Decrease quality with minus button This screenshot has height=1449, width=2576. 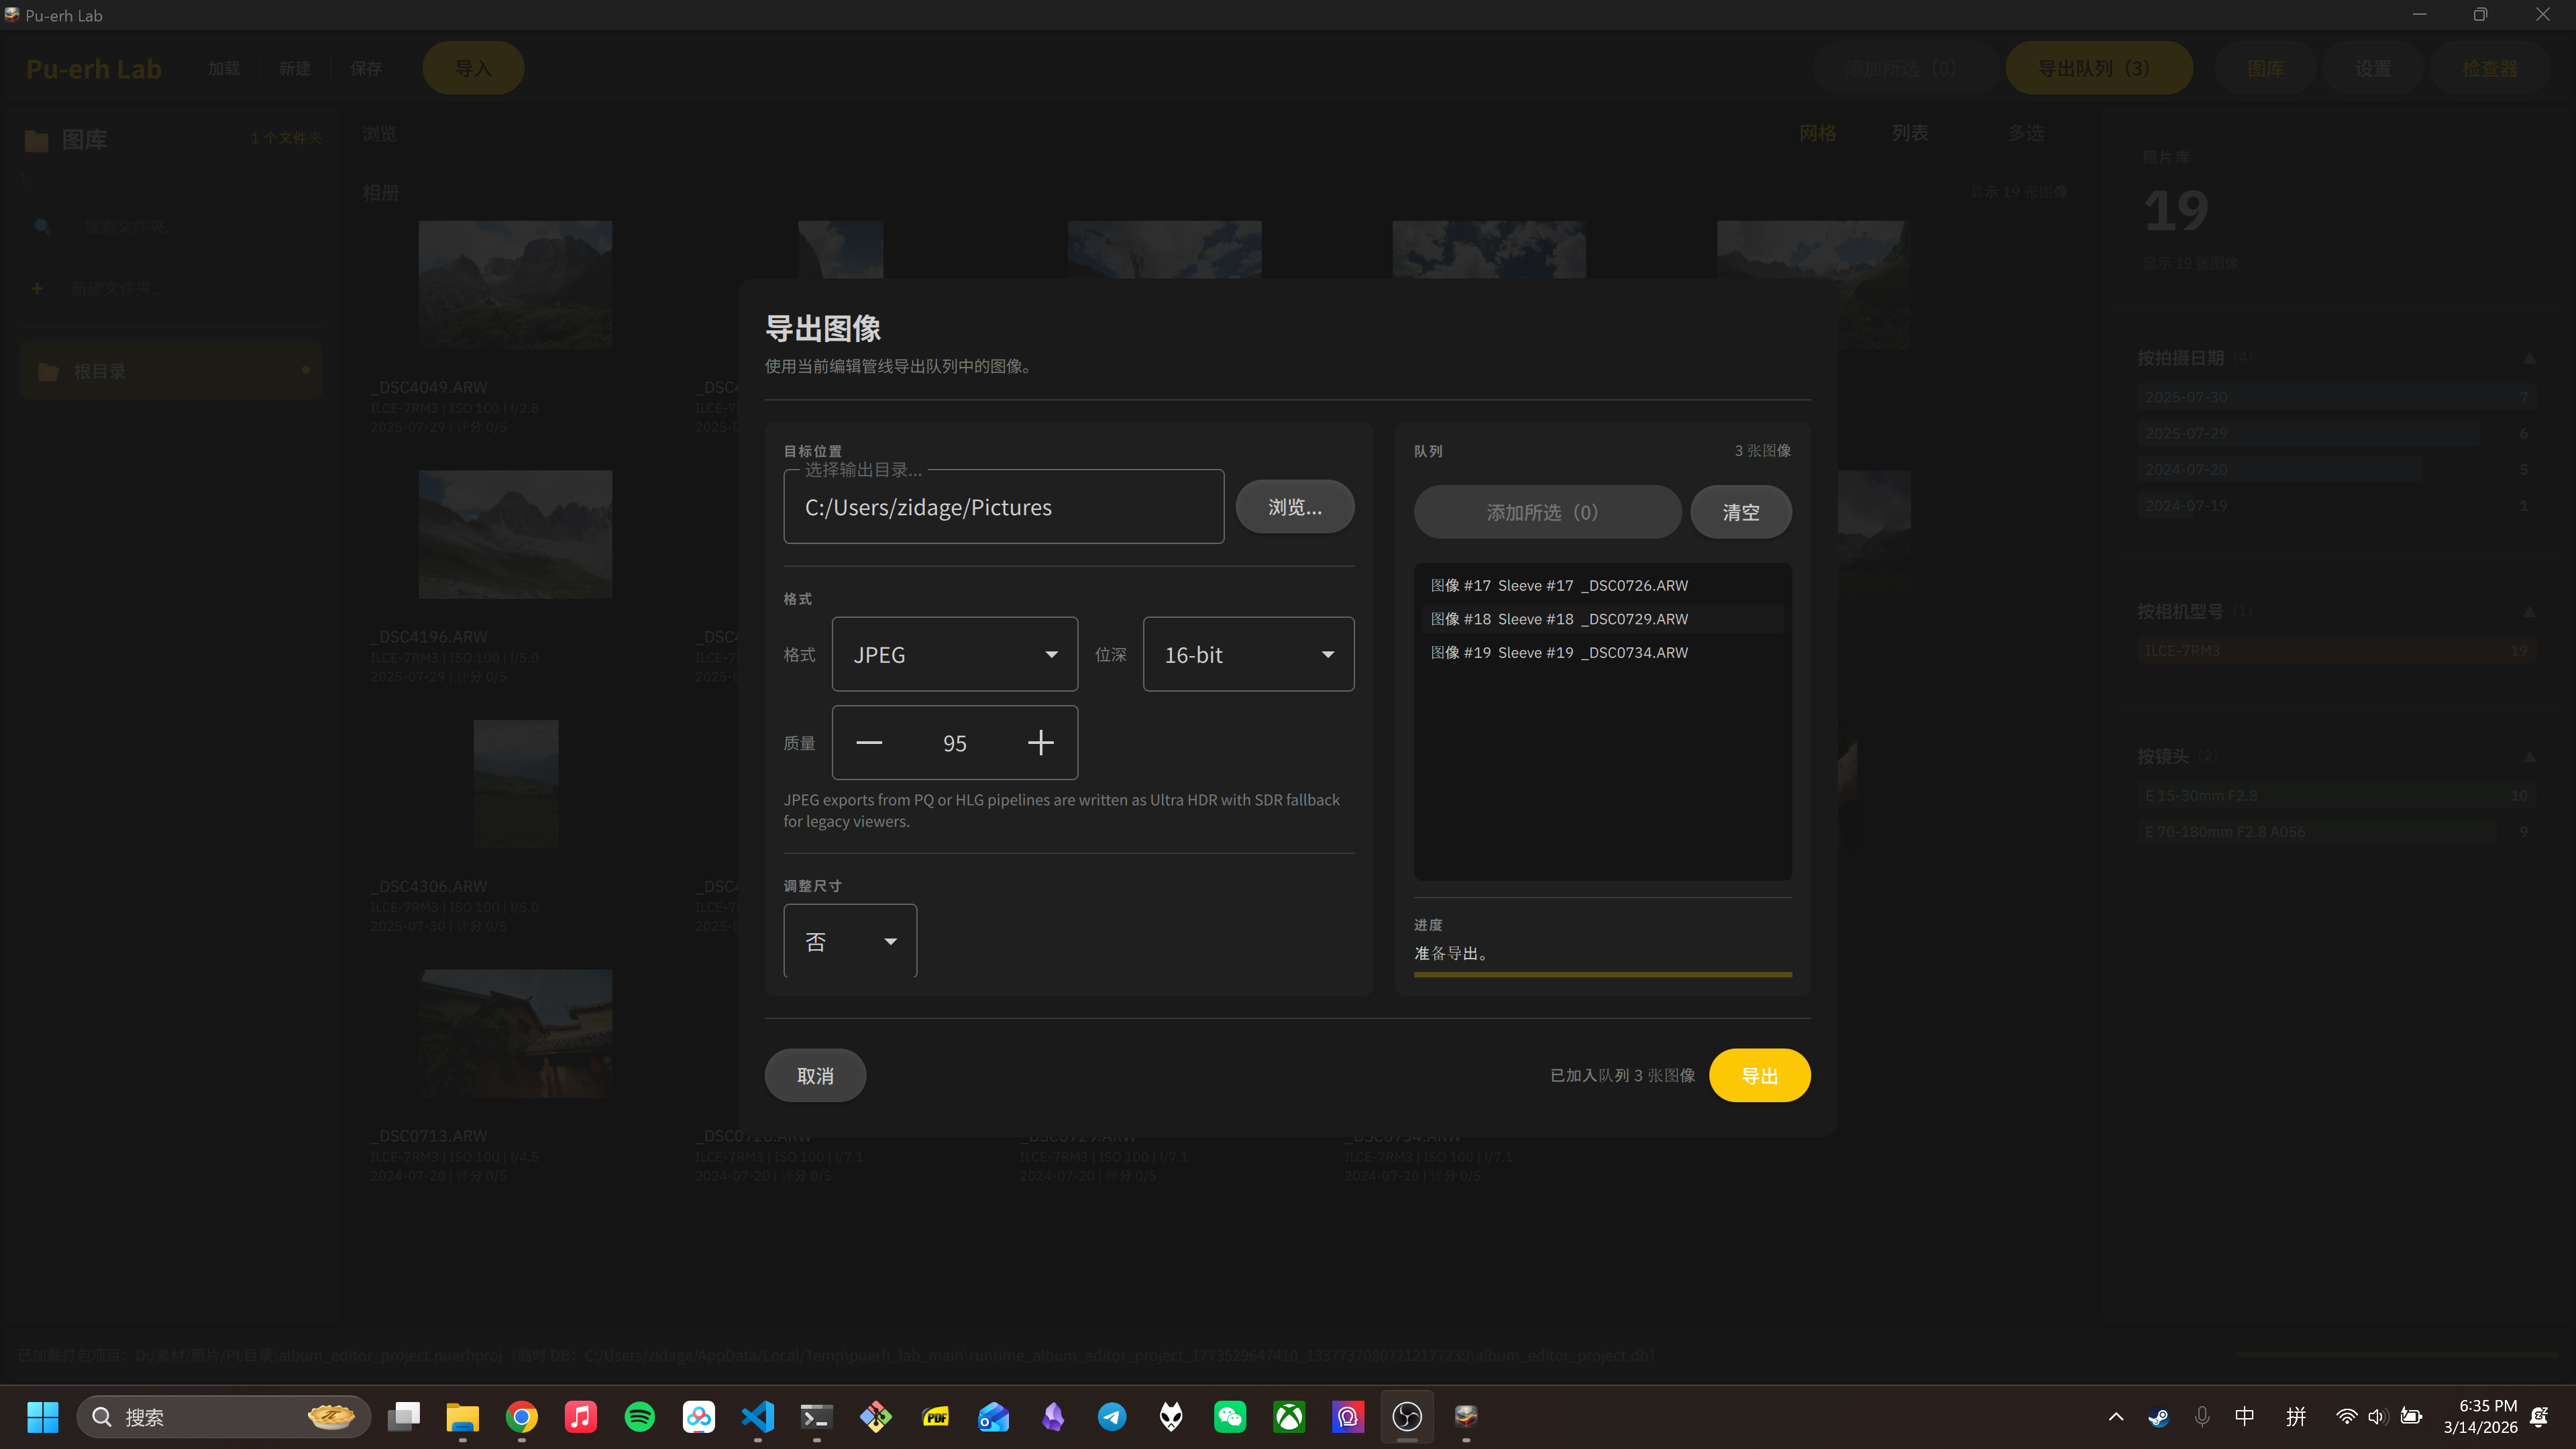click(869, 743)
